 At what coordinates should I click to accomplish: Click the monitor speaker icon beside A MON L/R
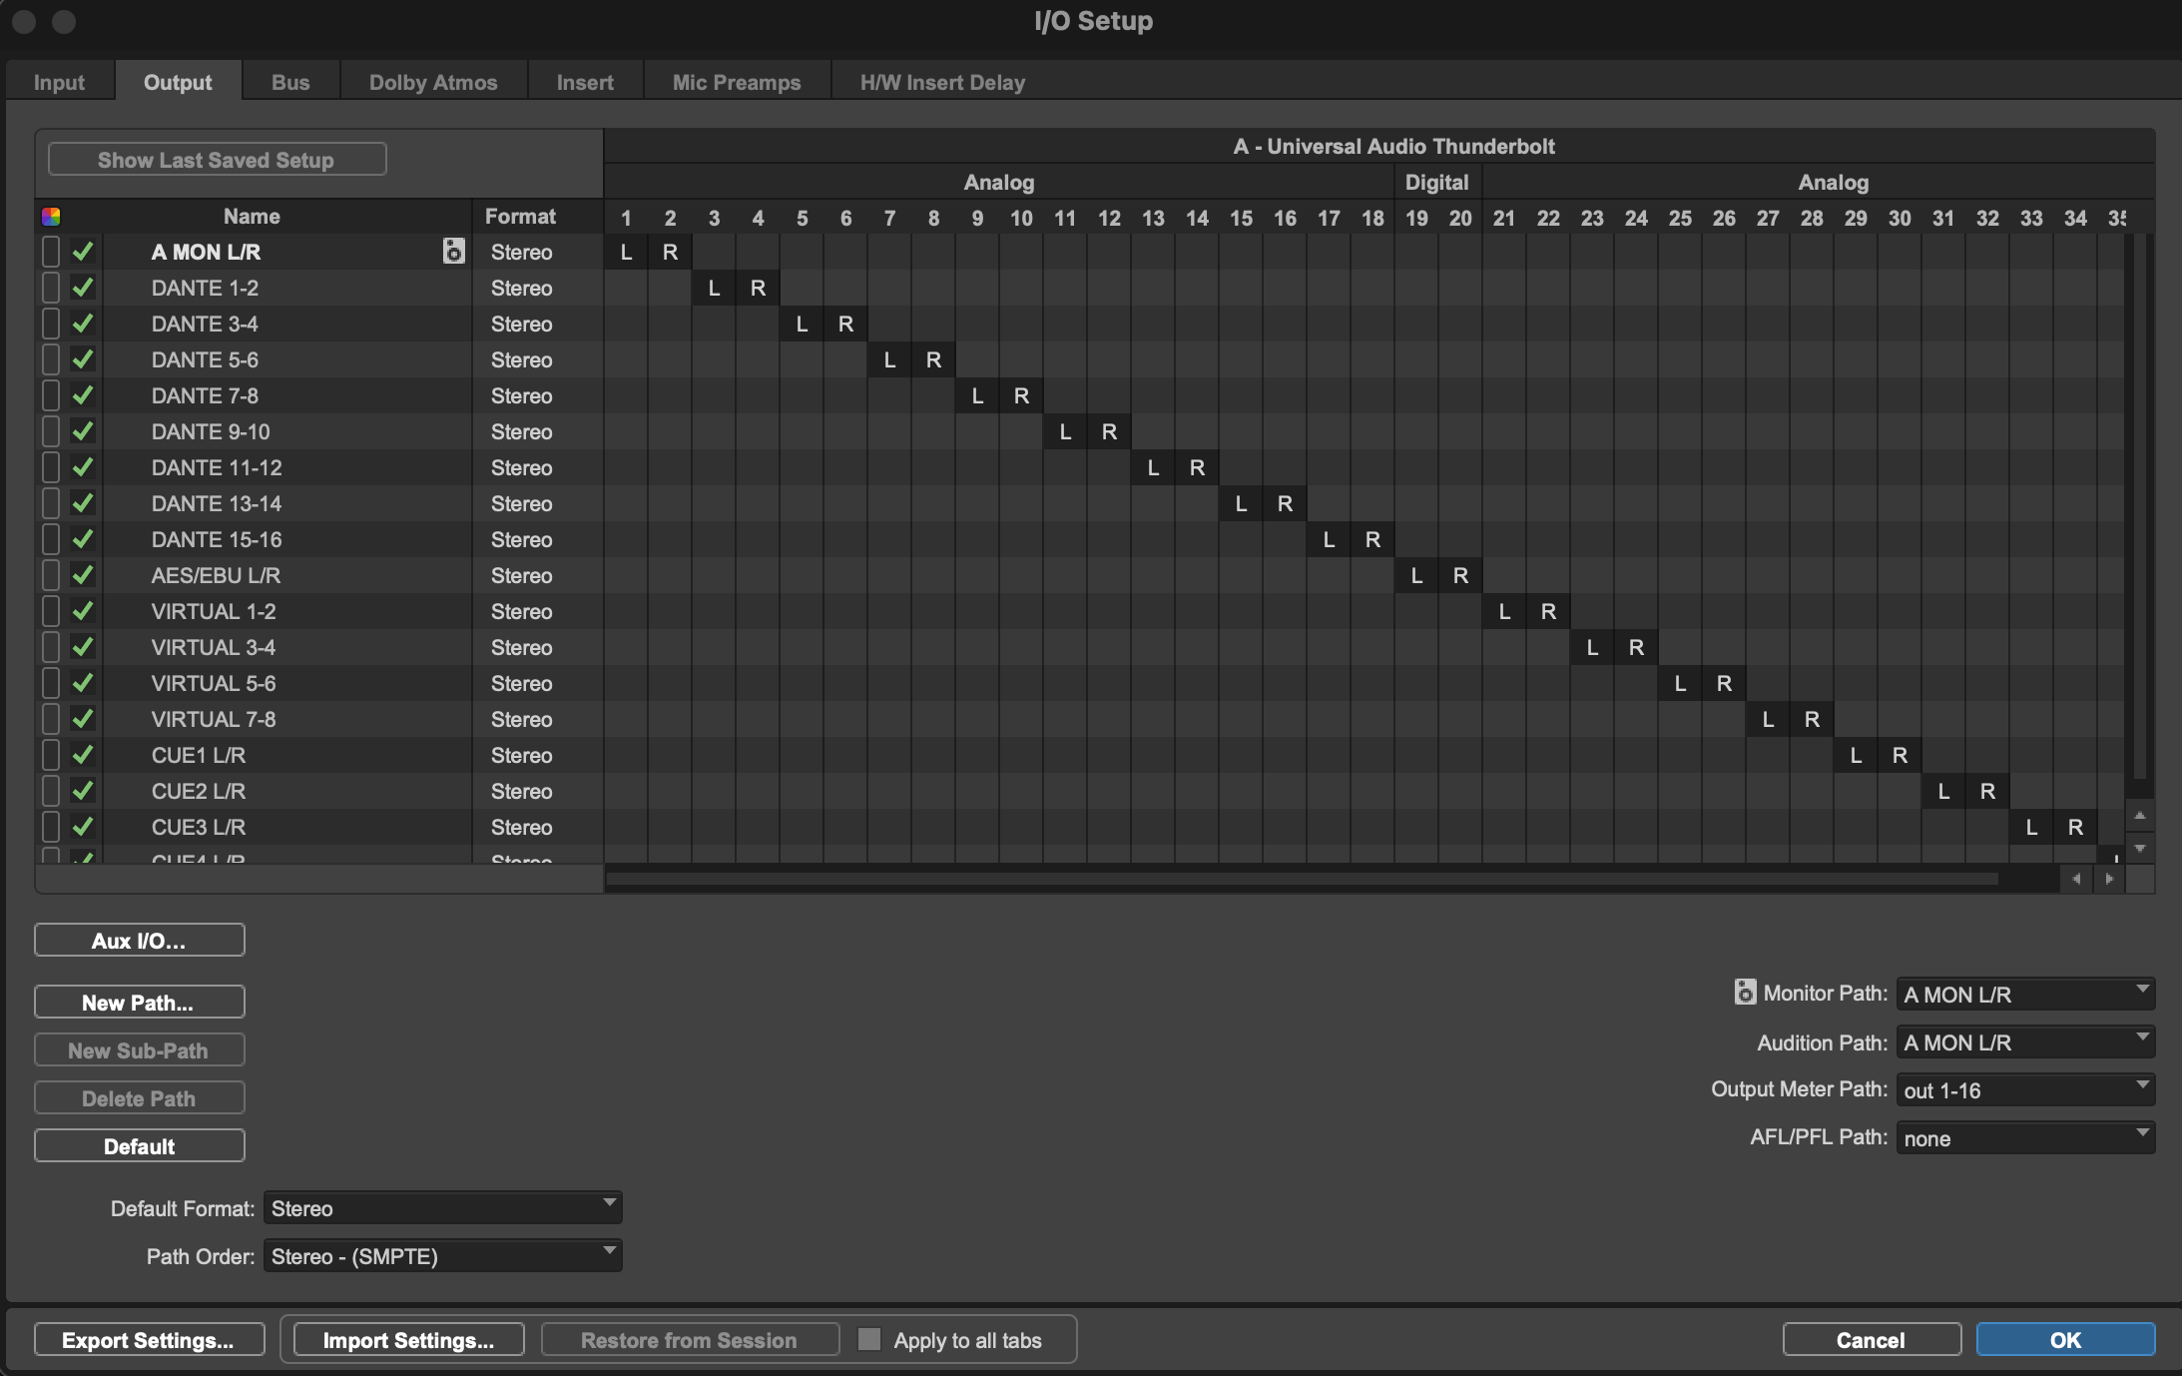pos(453,252)
